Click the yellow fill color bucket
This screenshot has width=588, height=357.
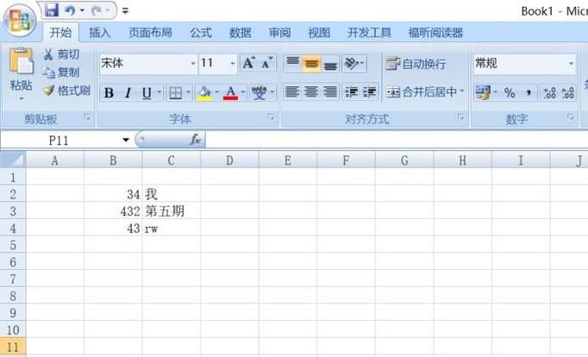pyautogui.click(x=203, y=92)
